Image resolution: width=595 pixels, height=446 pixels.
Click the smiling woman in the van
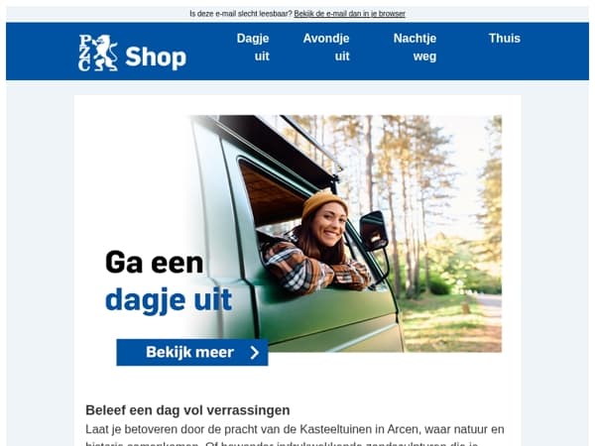(317, 243)
